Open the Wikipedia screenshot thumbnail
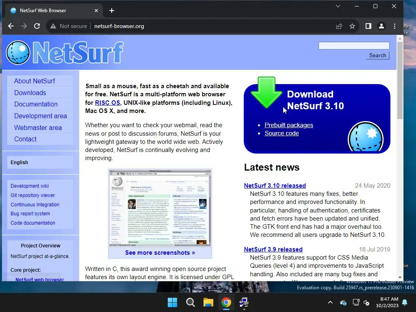Screen dimensions: 416x312 [160, 208]
